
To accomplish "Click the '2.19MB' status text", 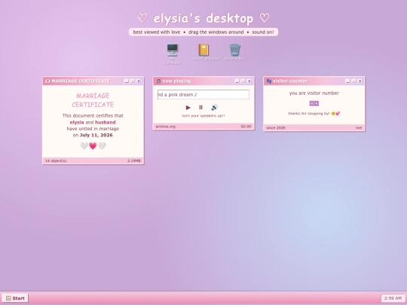I will 134,161.
